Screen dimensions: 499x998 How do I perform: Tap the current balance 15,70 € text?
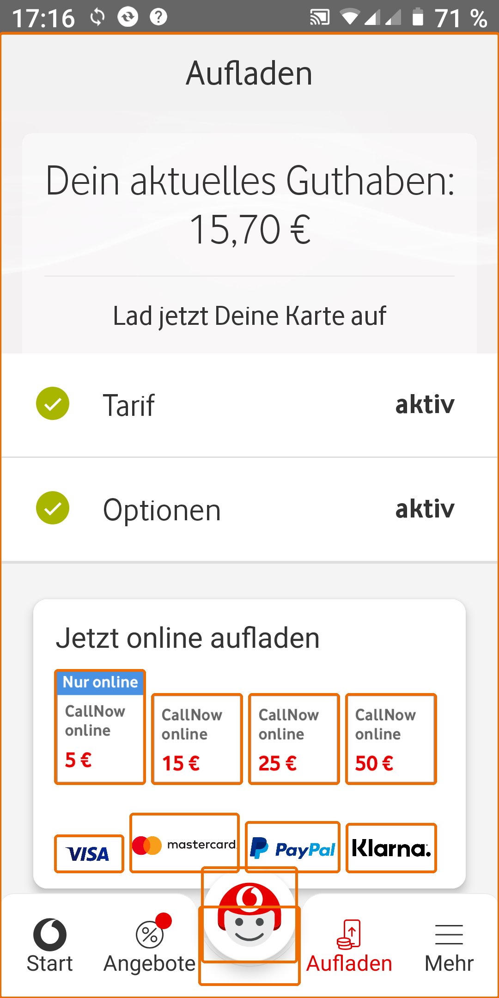click(x=249, y=229)
